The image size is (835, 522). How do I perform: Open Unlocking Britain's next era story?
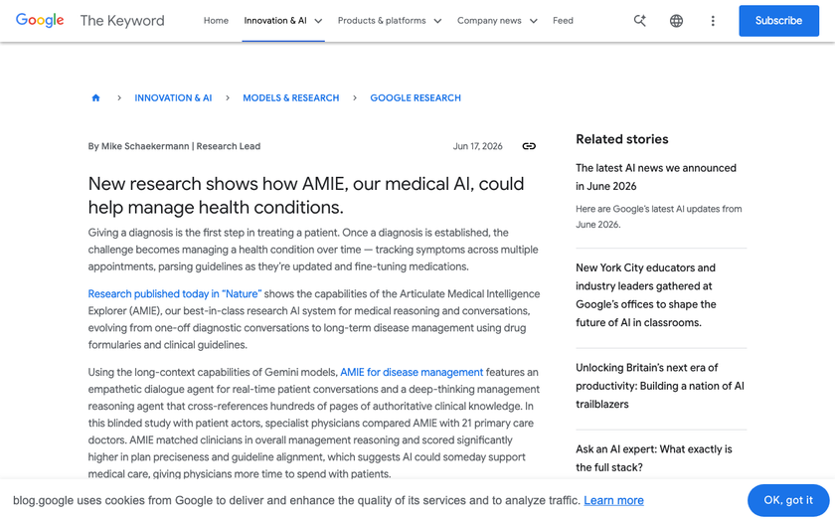660,386
